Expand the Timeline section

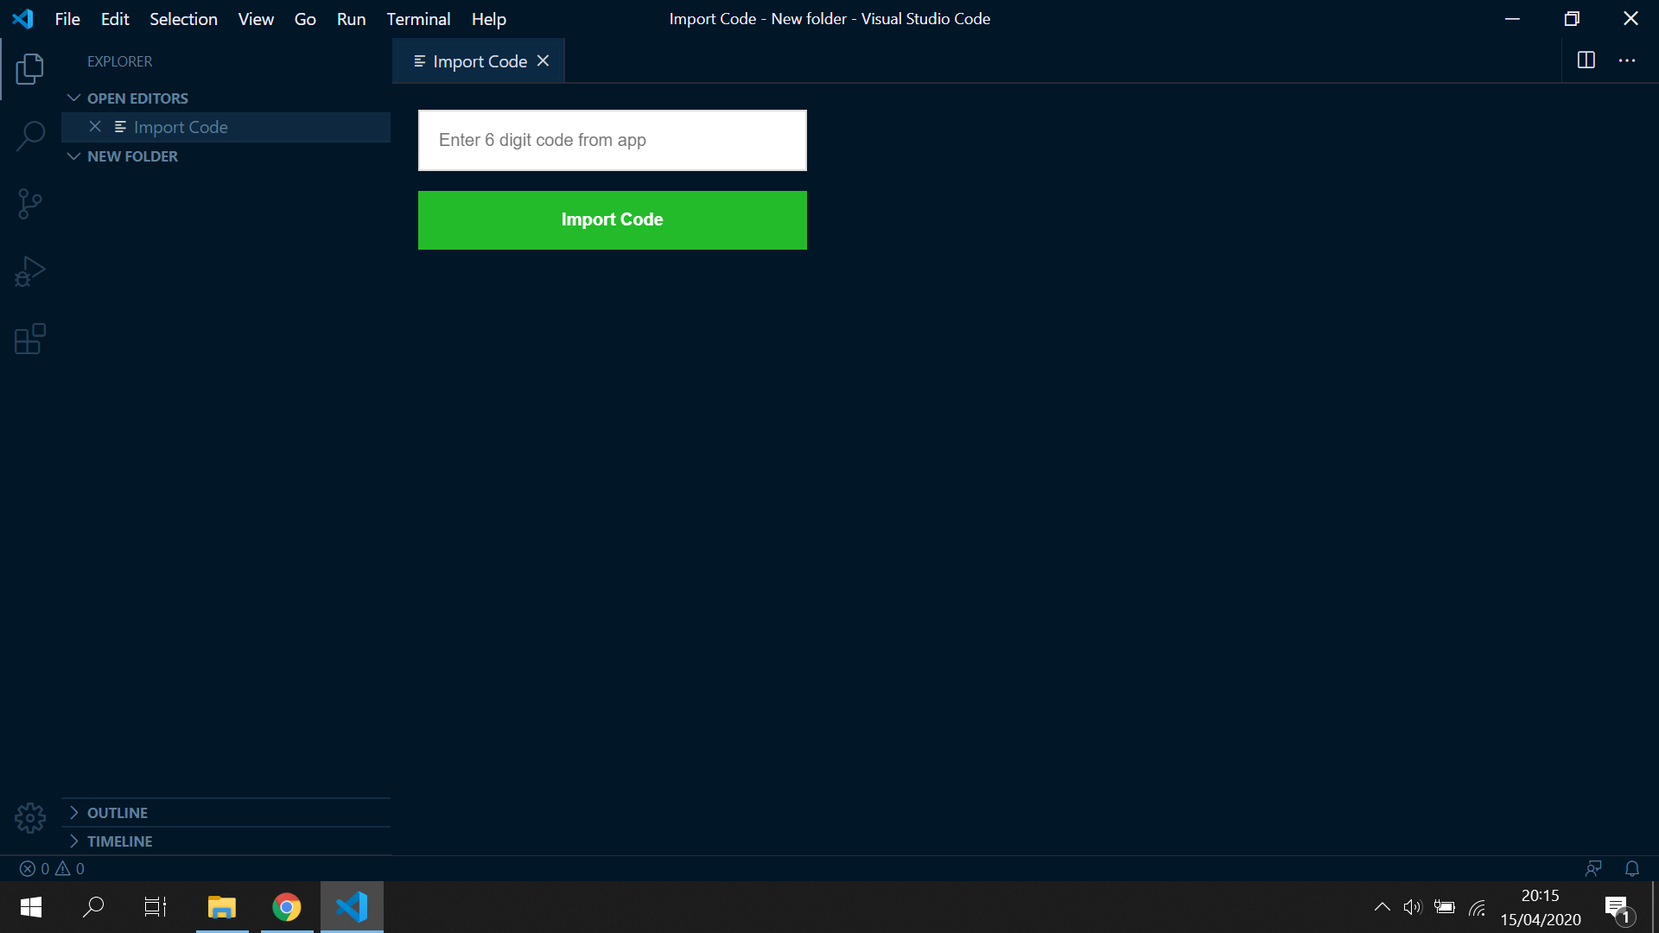click(119, 841)
